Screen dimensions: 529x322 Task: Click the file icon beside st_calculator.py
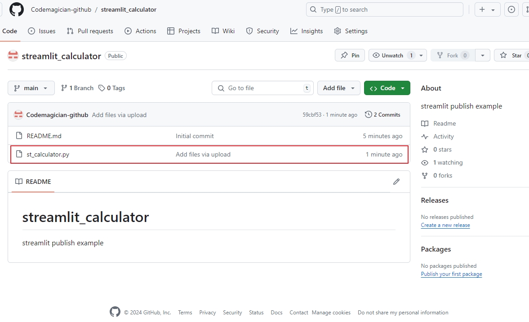pos(19,154)
